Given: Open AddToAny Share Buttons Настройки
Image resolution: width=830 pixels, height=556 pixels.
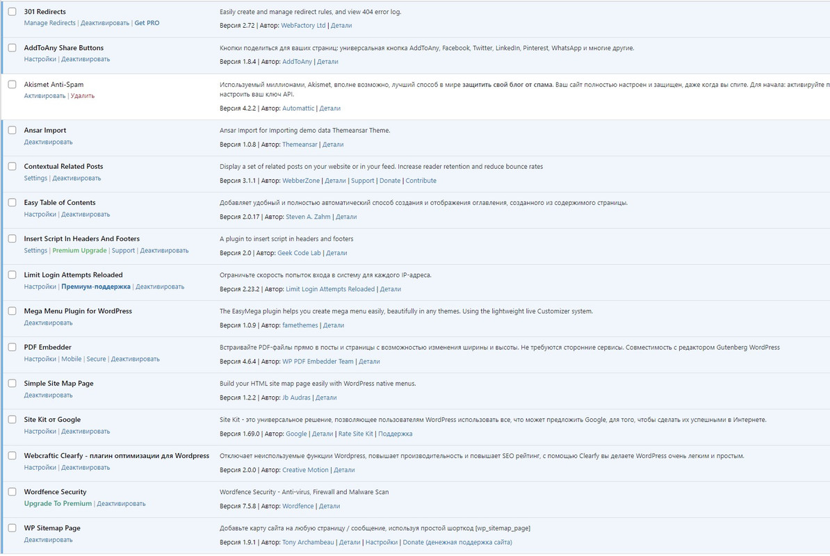Looking at the screenshot, I should [x=40, y=59].
